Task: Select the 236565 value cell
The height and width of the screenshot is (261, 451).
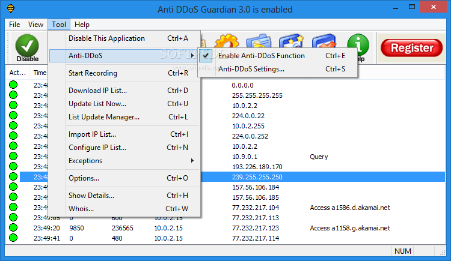Action: (123, 228)
